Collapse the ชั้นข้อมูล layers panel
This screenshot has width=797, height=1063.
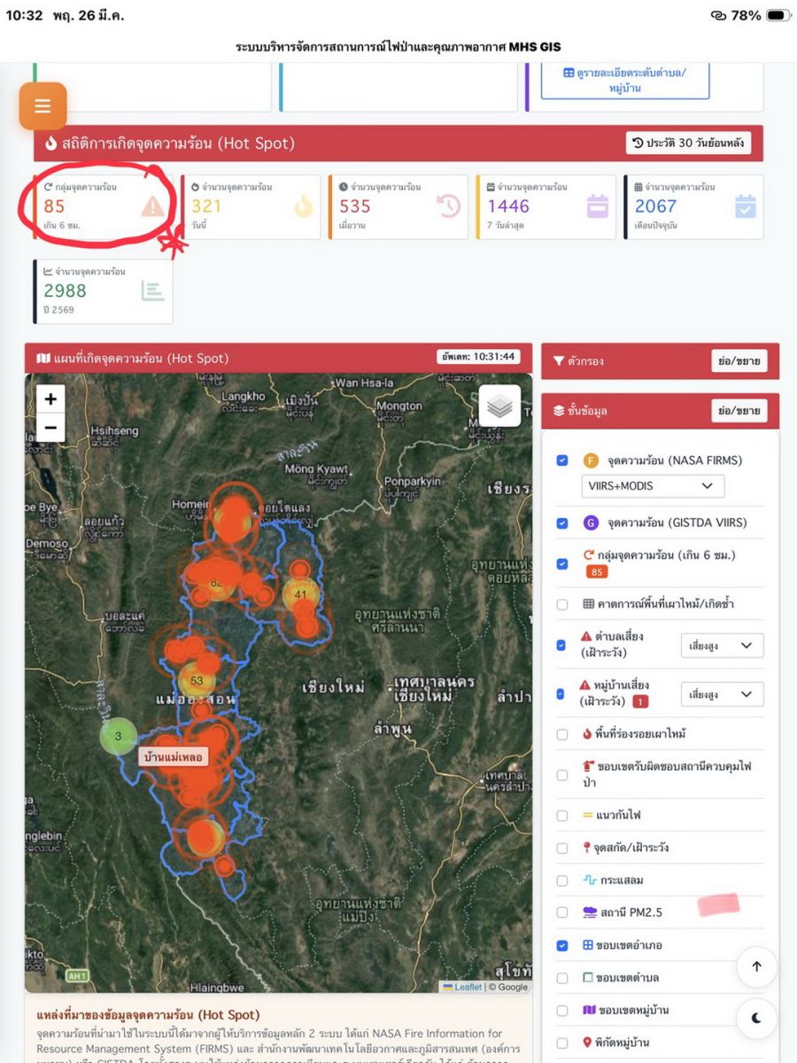[x=739, y=411]
